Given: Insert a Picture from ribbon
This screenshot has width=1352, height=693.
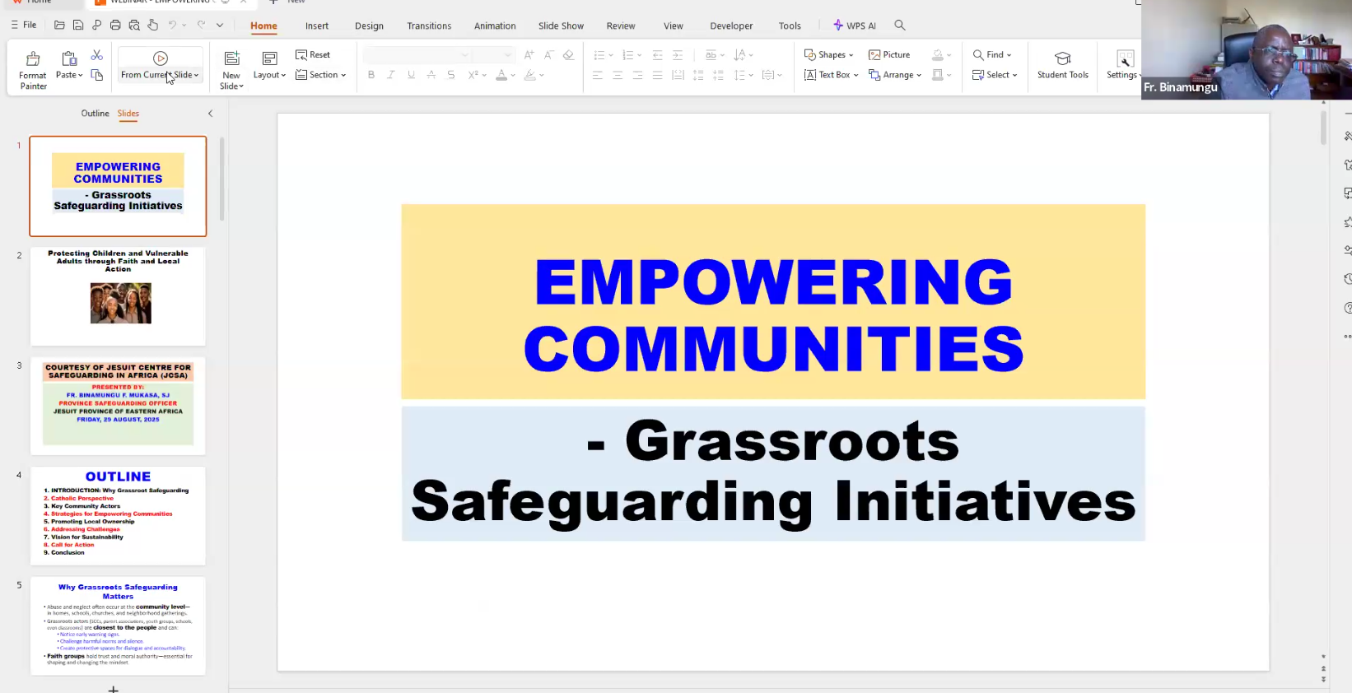Looking at the screenshot, I should [x=889, y=55].
